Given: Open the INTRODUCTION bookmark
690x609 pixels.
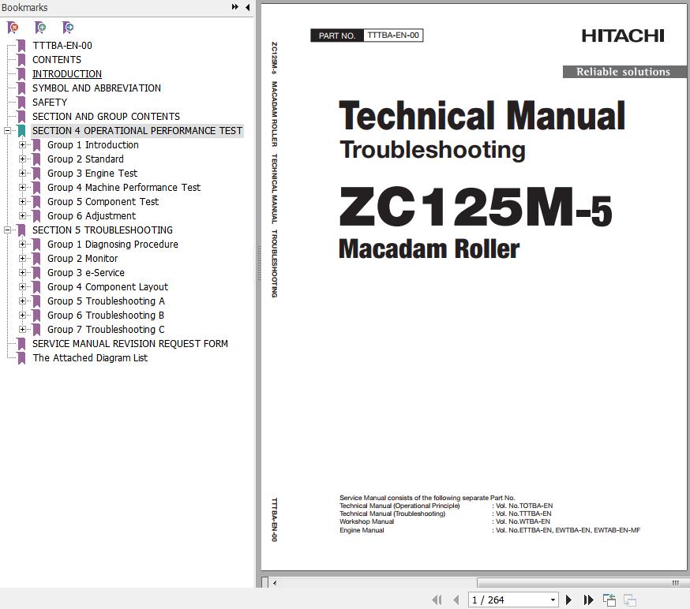Looking at the screenshot, I should pos(67,74).
